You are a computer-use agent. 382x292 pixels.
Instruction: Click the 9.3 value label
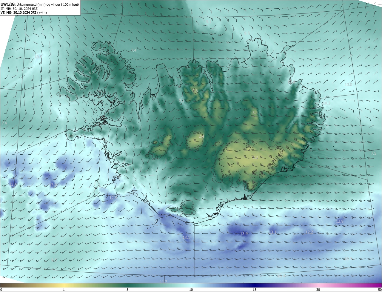(x=247, y=33)
